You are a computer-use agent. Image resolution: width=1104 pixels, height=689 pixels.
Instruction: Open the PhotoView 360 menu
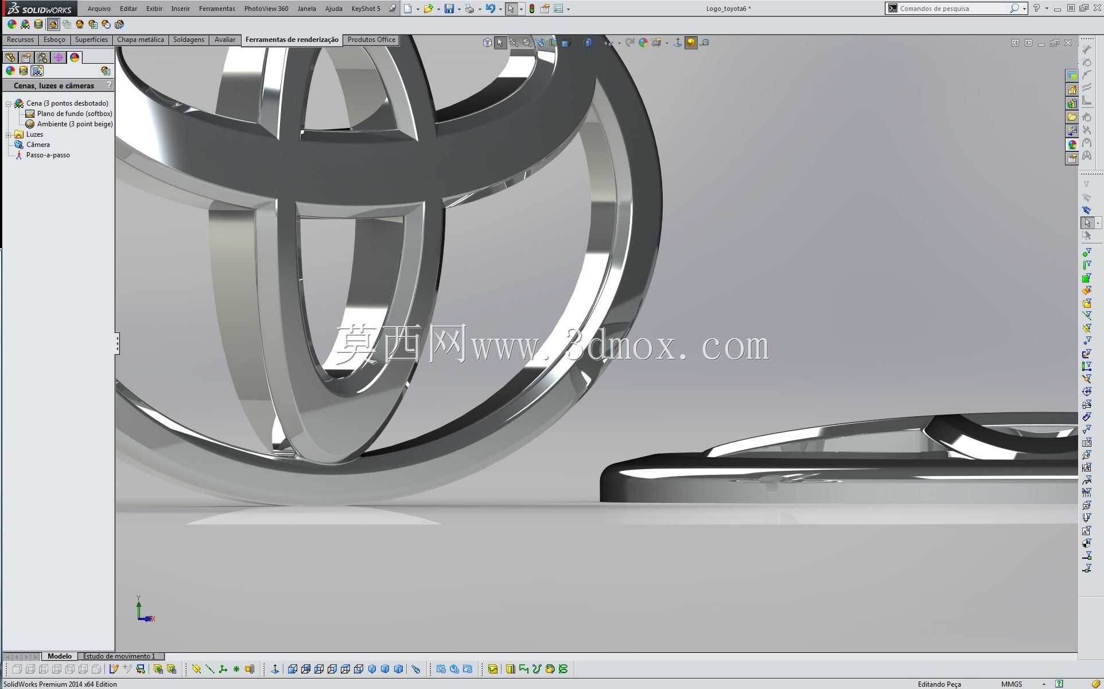click(x=266, y=9)
